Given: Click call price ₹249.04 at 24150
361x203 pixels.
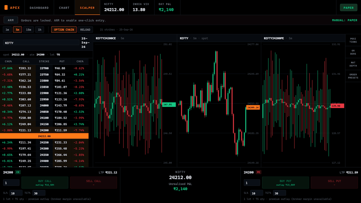Looking at the screenshot, I should click(x=25, y=124).
